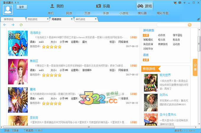Filter by 棋牌游戏 game type
Viewport: 201px width, 133px height.
[163, 44]
